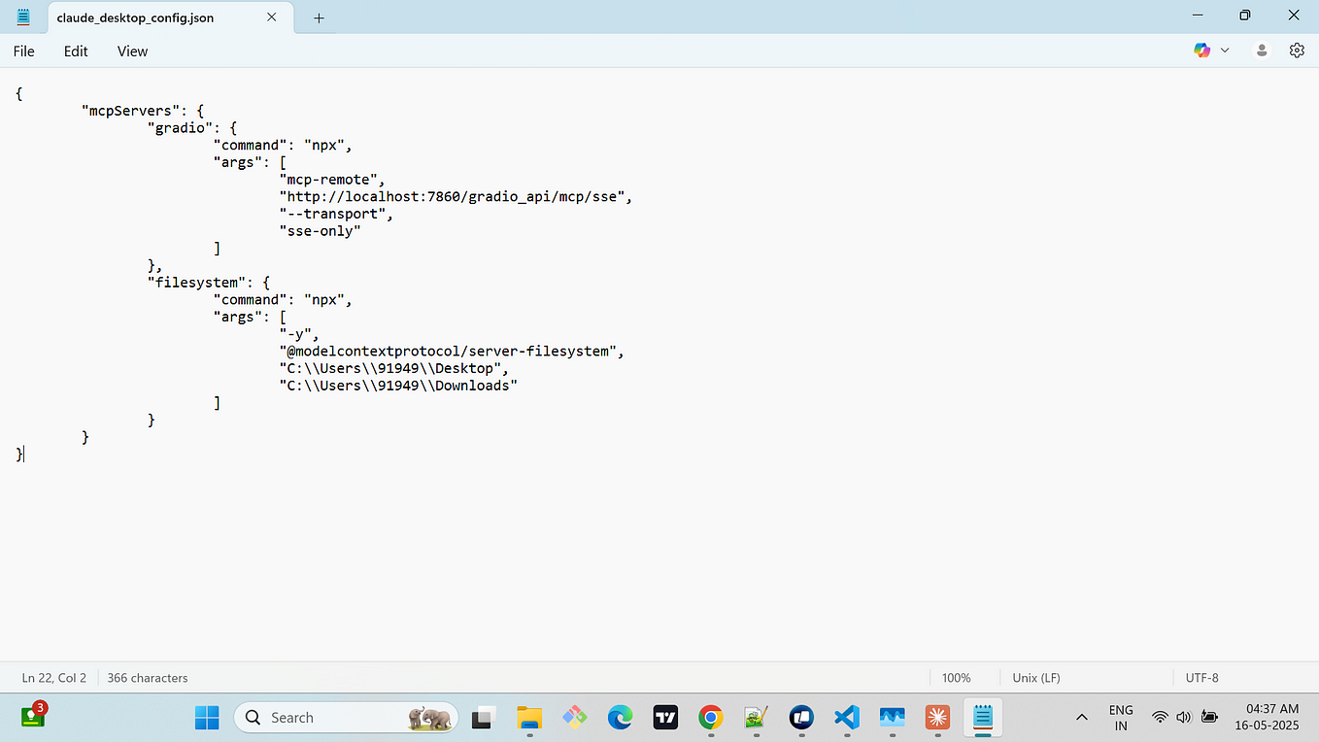The image size is (1319, 742).
Task: Minimize the Notepad window
Action: (x=1197, y=16)
